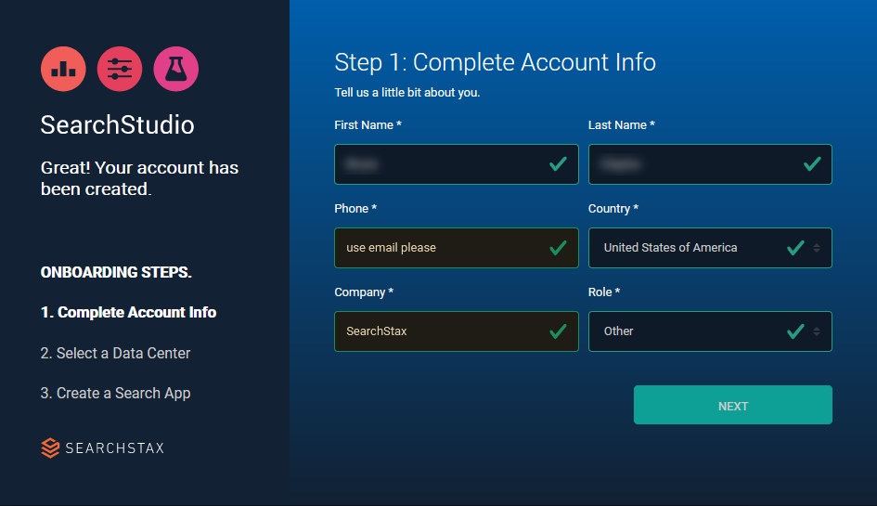Viewport: 877px width, 506px height.
Task: Click the Role label
Action: point(604,292)
